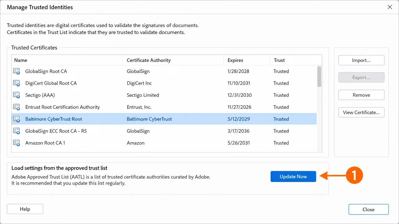Click the 3/17/2036 expiry date

pyautogui.click(x=238, y=131)
